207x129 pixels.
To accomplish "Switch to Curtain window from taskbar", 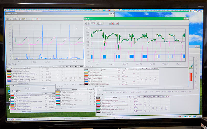I will 72,119.
